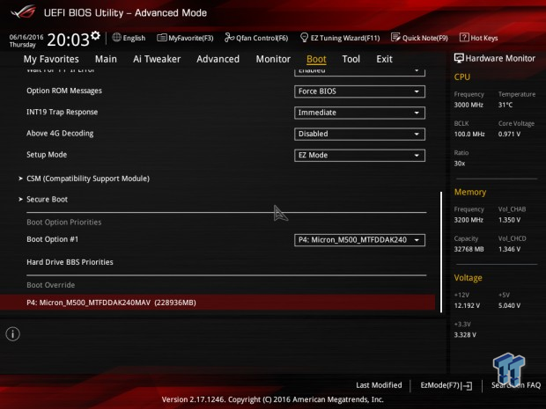Open the My Favorites tab
This screenshot has width=546, height=409.
(51, 59)
